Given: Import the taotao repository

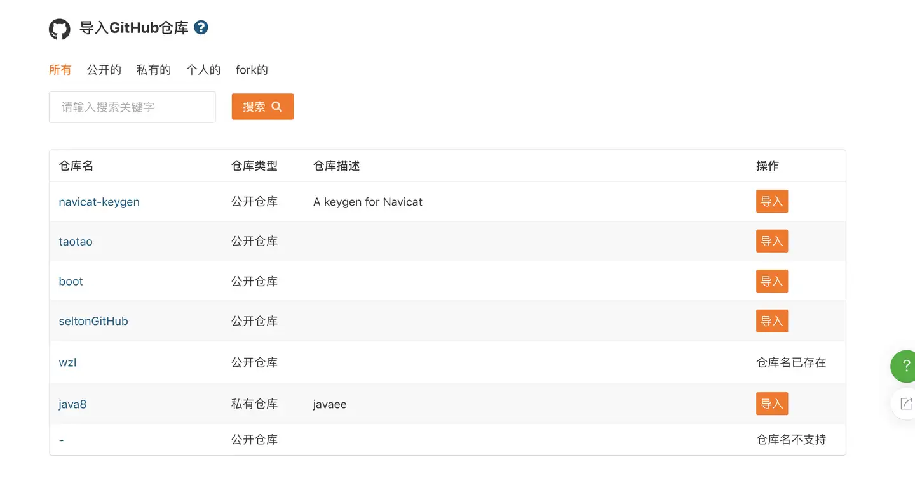Looking at the screenshot, I should coord(772,241).
